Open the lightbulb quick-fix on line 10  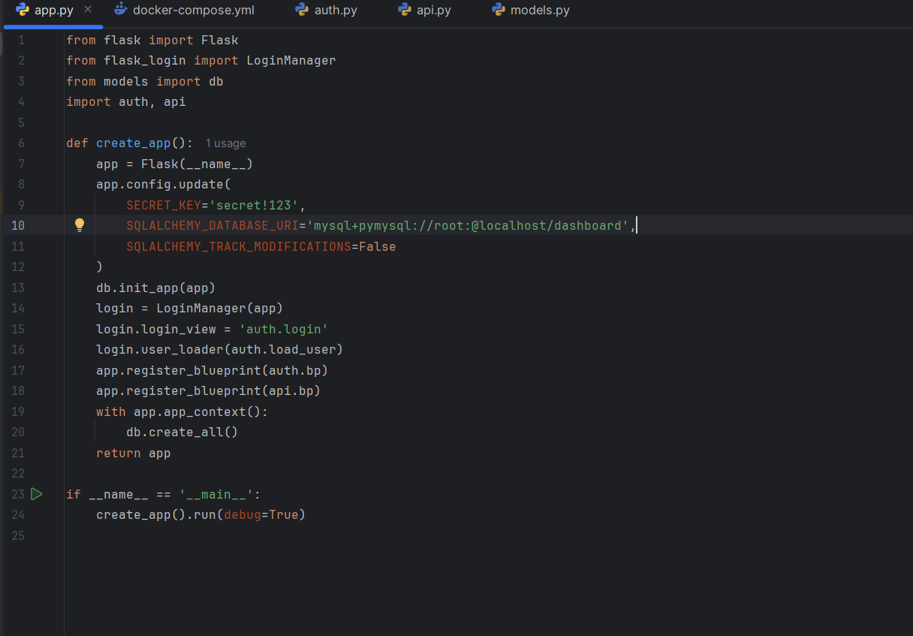80,225
